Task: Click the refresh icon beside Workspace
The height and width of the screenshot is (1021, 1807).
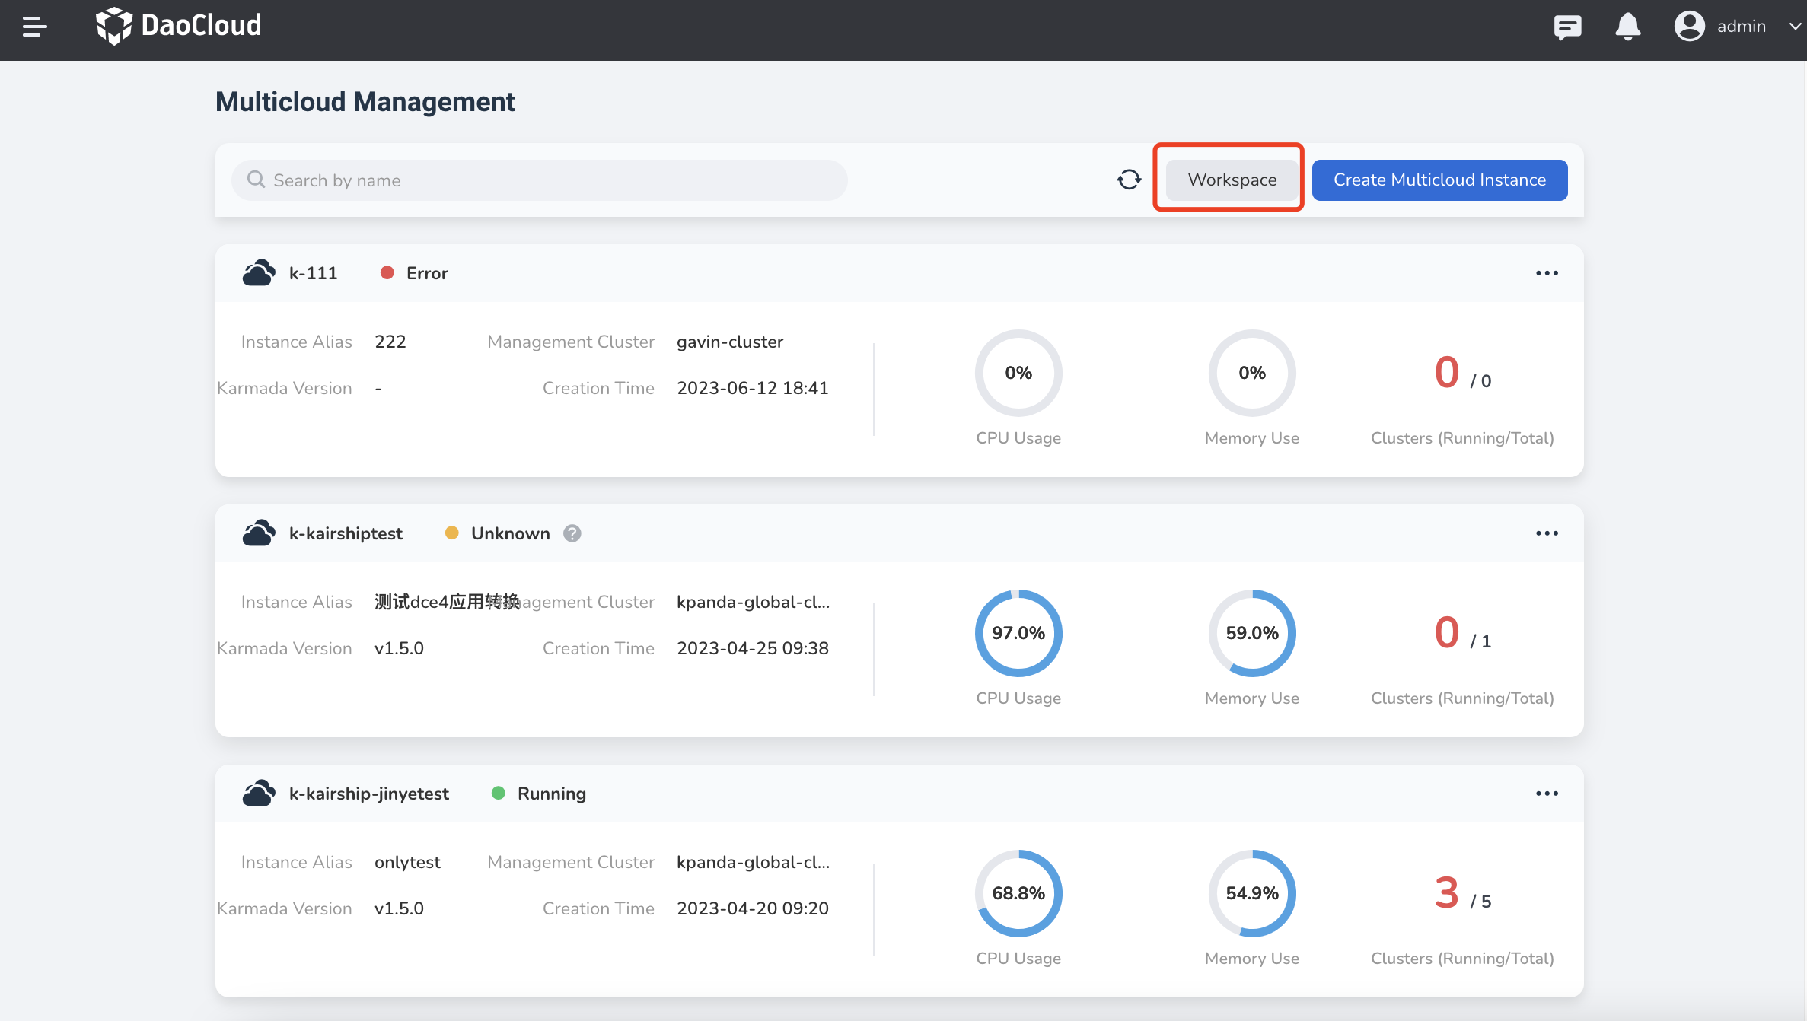Action: click(1129, 180)
